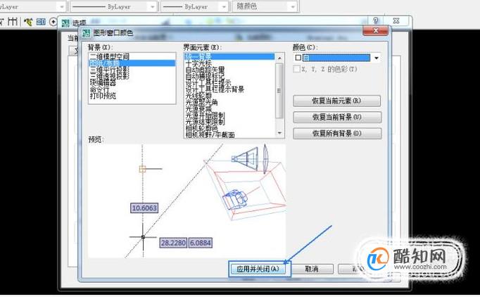The height and width of the screenshot is (297, 480).
Task: Click the interface element list scrollbar thumb
Action: point(279,91)
